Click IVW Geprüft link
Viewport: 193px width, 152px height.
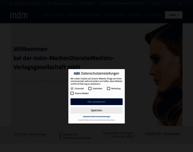87,3
